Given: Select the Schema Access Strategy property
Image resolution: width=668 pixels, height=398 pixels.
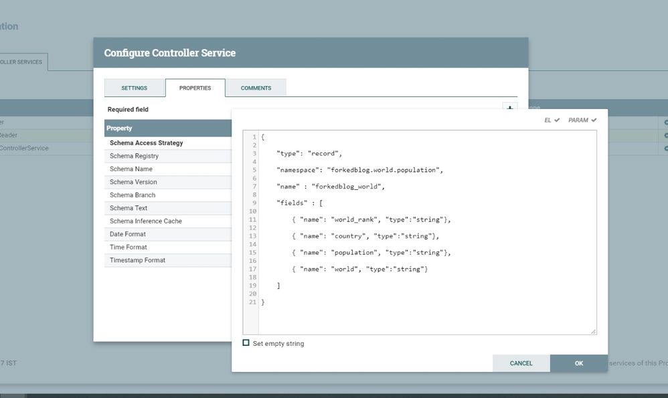Looking at the screenshot, I should 146,143.
